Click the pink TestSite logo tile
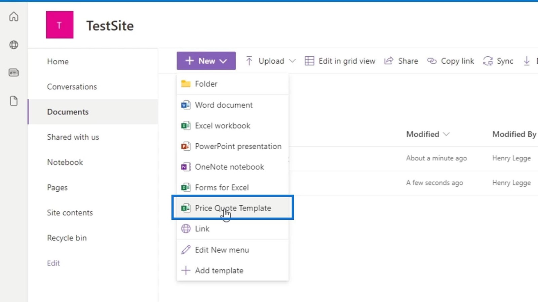The image size is (538, 302). click(60, 25)
